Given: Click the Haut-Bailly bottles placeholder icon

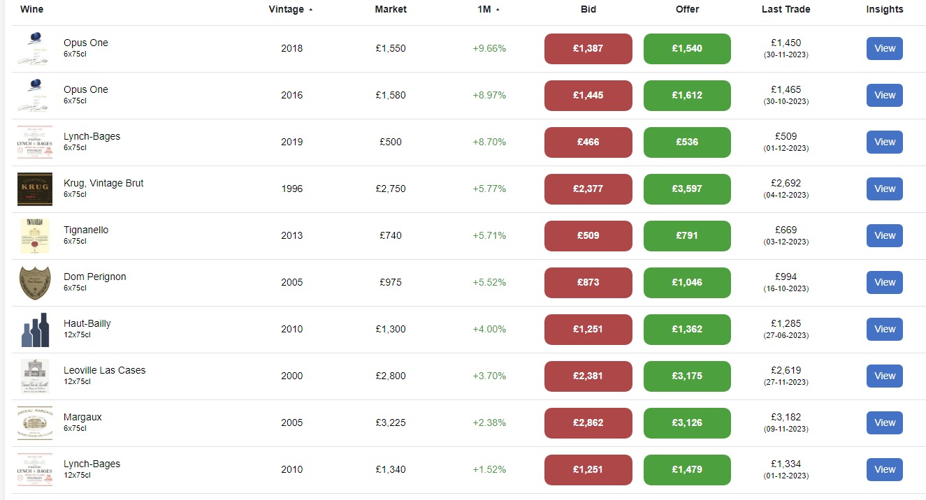Looking at the screenshot, I should point(35,330).
